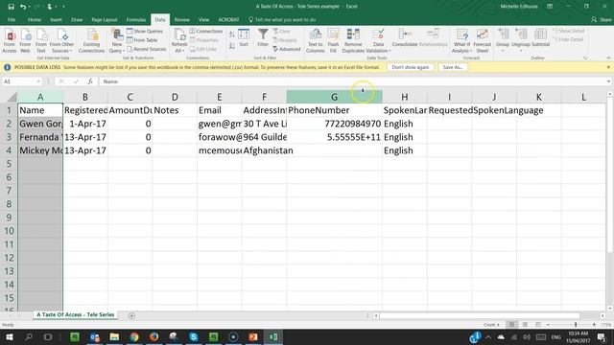Switch to the Insert tab
The width and height of the screenshot is (614, 345).
(x=56, y=19)
